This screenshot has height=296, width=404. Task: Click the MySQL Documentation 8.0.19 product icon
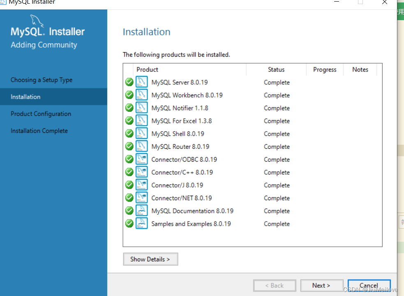pyautogui.click(x=141, y=210)
